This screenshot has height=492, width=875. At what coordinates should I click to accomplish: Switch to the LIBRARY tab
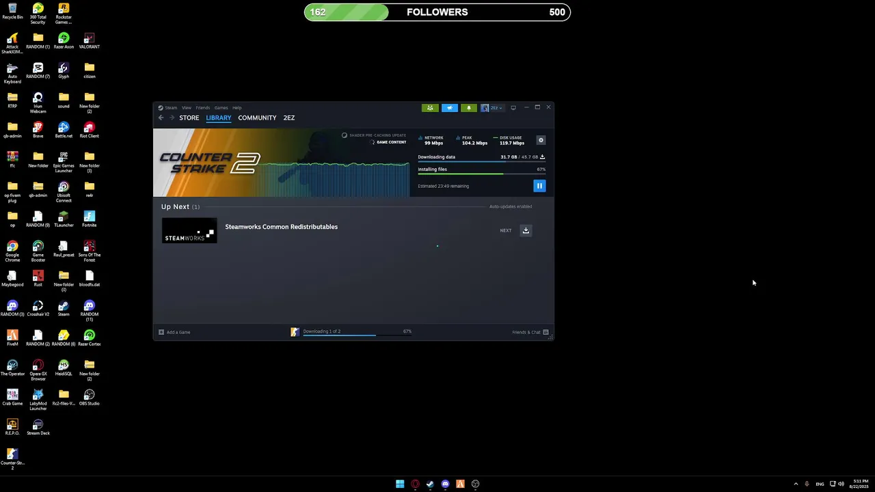219,118
